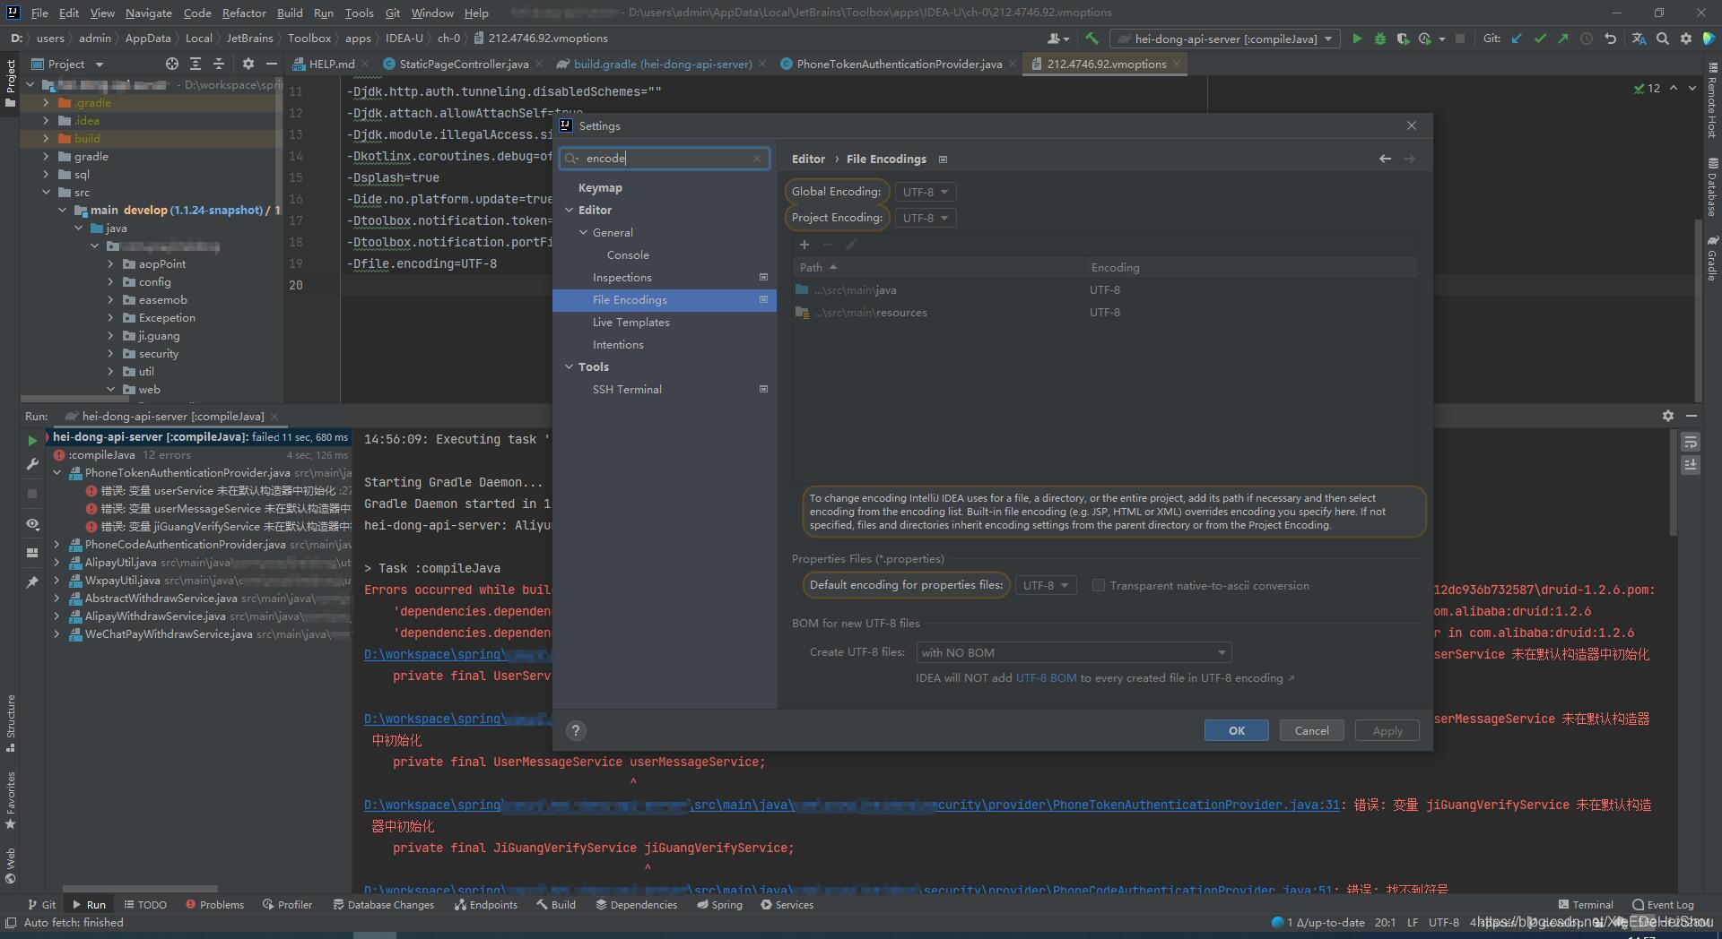This screenshot has width=1722, height=939.
Task: Open Run panel settings gear
Action: click(x=1668, y=416)
